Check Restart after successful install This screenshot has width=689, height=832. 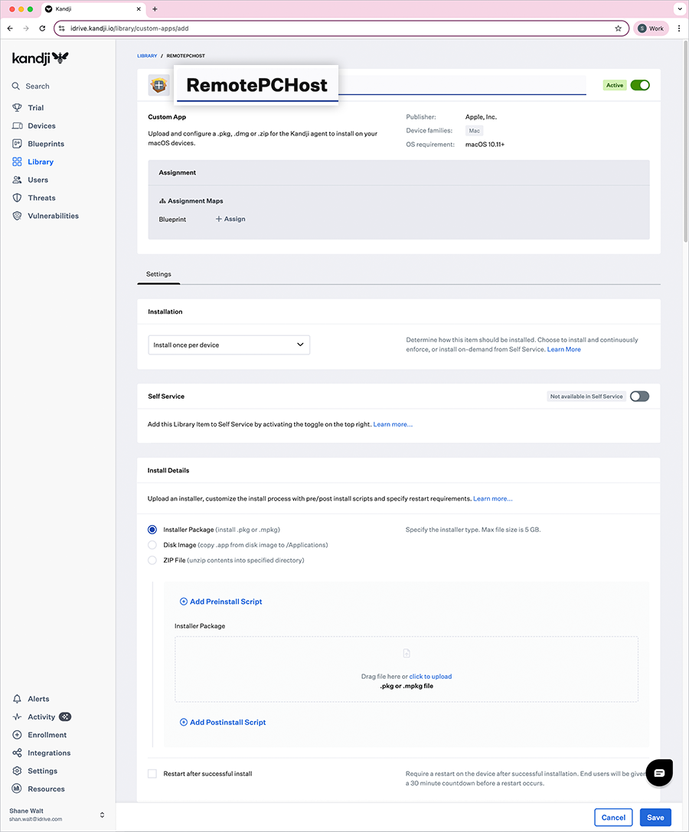coord(152,774)
